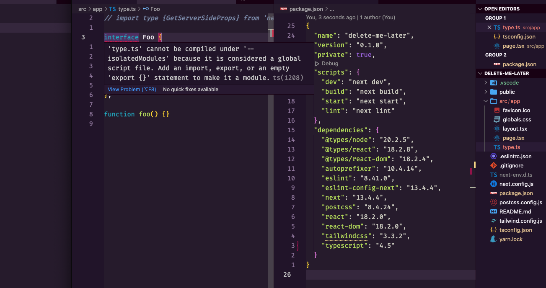
Task: Click the yarn icon next to yarn.lock
Action: click(x=493, y=239)
